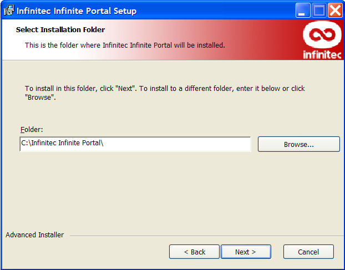Click the Folder: label

click(x=32, y=130)
